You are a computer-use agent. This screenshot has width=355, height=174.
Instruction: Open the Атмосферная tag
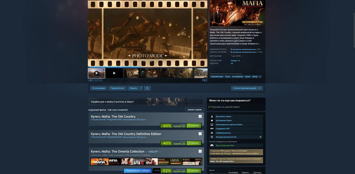point(238,76)
